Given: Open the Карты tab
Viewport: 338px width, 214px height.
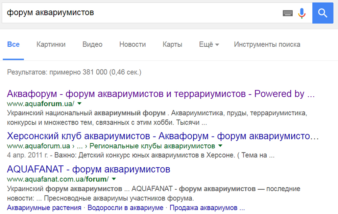Looking at the screenshot, I should (x=172, y=45).
